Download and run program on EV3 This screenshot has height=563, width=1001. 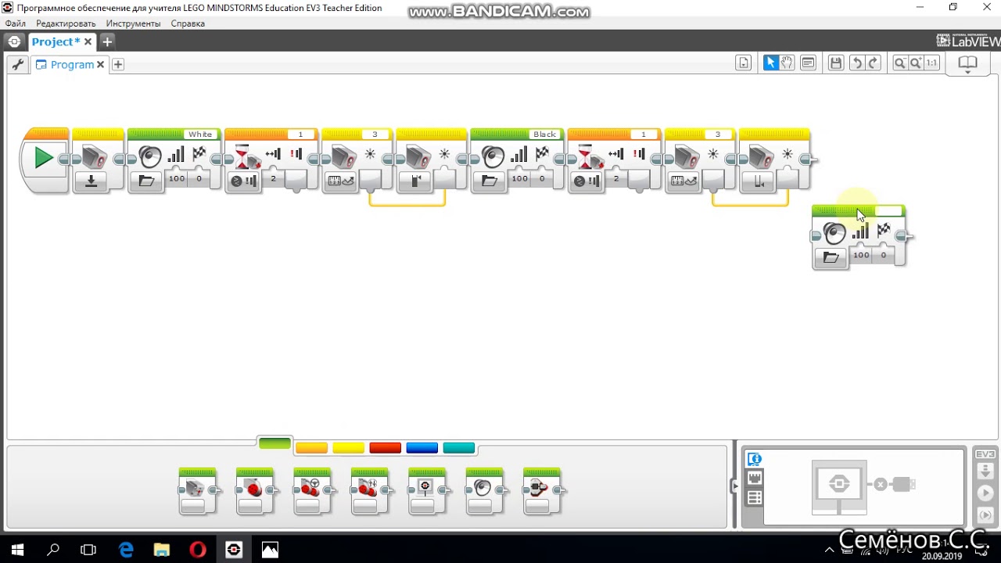(985, 493)
